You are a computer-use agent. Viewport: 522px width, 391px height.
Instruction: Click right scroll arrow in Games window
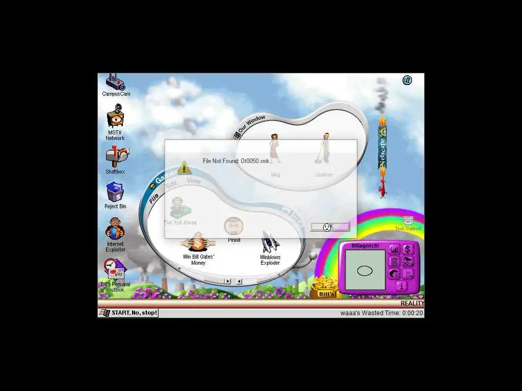[x=227, y=281]
